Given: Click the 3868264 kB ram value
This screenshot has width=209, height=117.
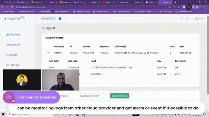Looking at the screenshot, I should pyautogui.click(x=185, y=53).
